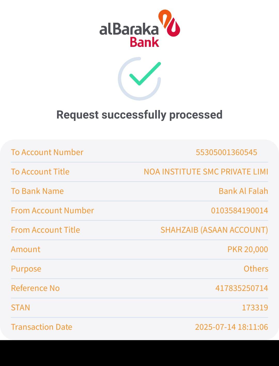Tap the From Account Title label
Screen dimensions: 279x366
45,230
